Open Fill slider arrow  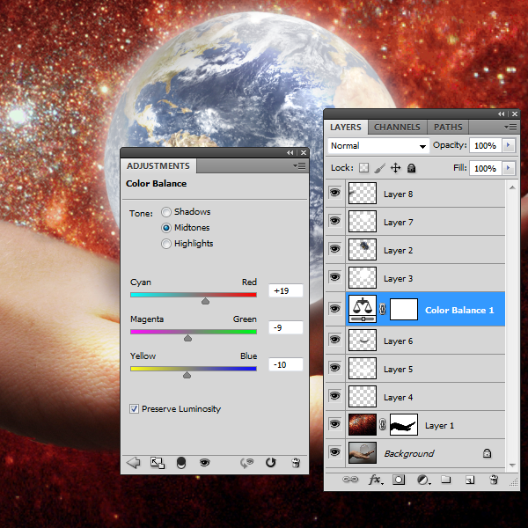click(x=509, y=168)
